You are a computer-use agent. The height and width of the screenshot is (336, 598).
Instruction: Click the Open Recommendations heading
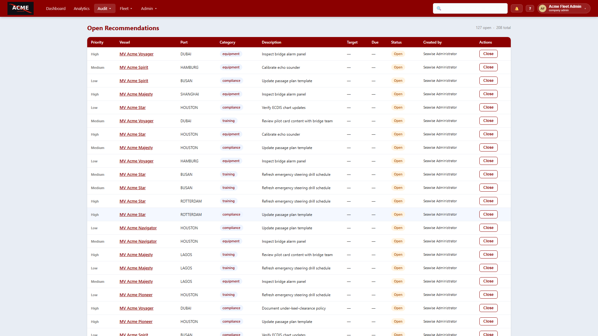tap(123, 28)
